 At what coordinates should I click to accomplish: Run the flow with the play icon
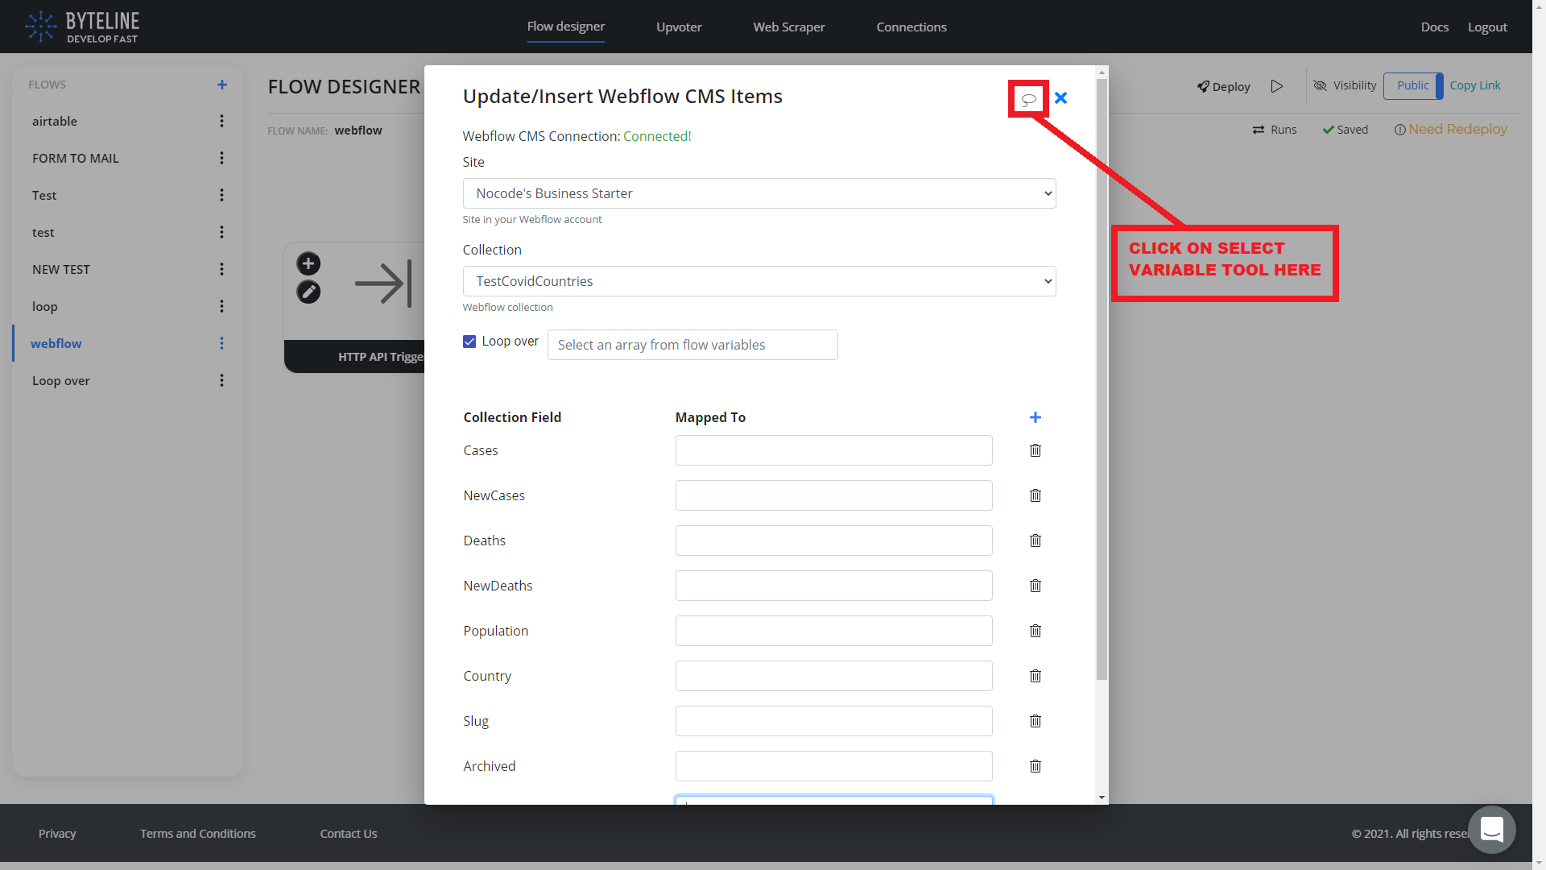(1277, 86)
